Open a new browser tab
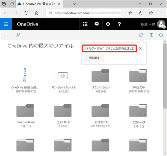This screenshot has height=156, width=167. point(67,4)
